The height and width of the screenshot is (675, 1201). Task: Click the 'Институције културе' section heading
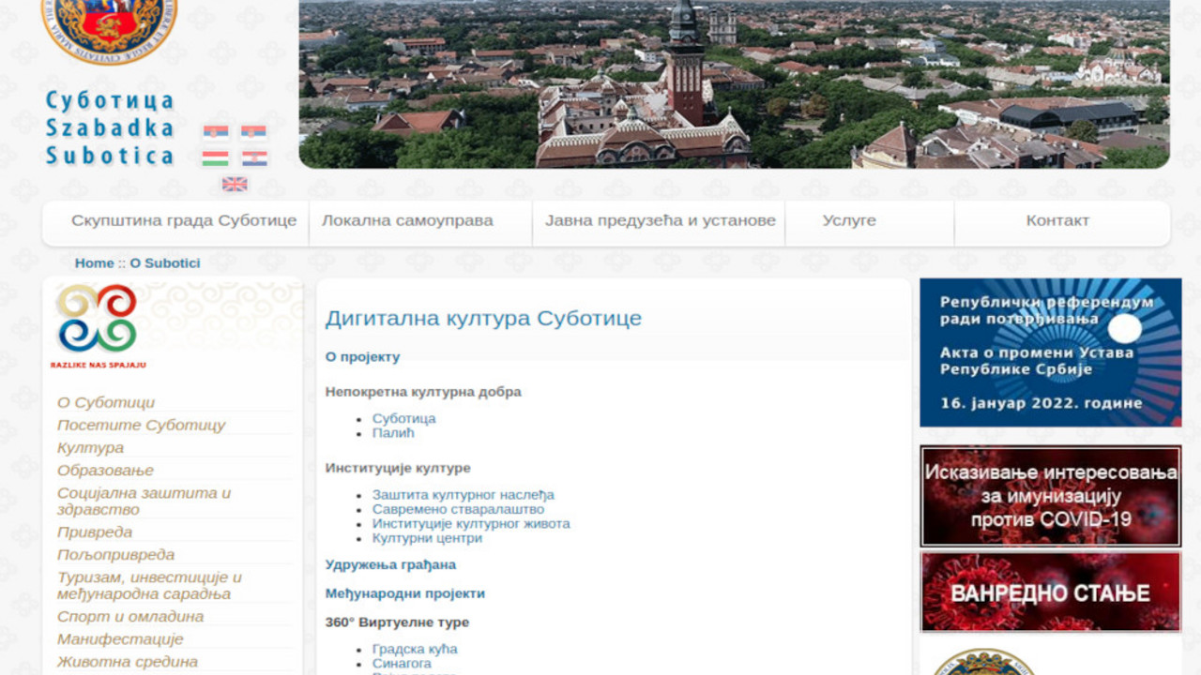[398, 468]
